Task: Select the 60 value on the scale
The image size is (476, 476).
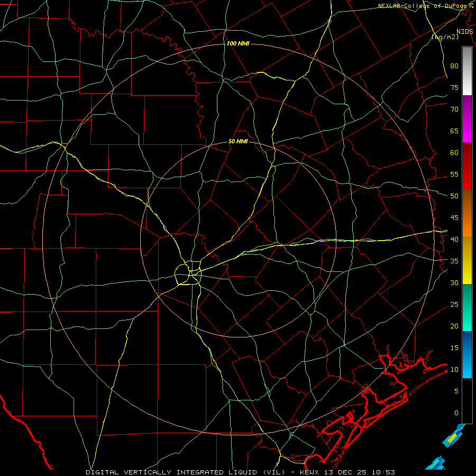Action: (x=454, y=153)
